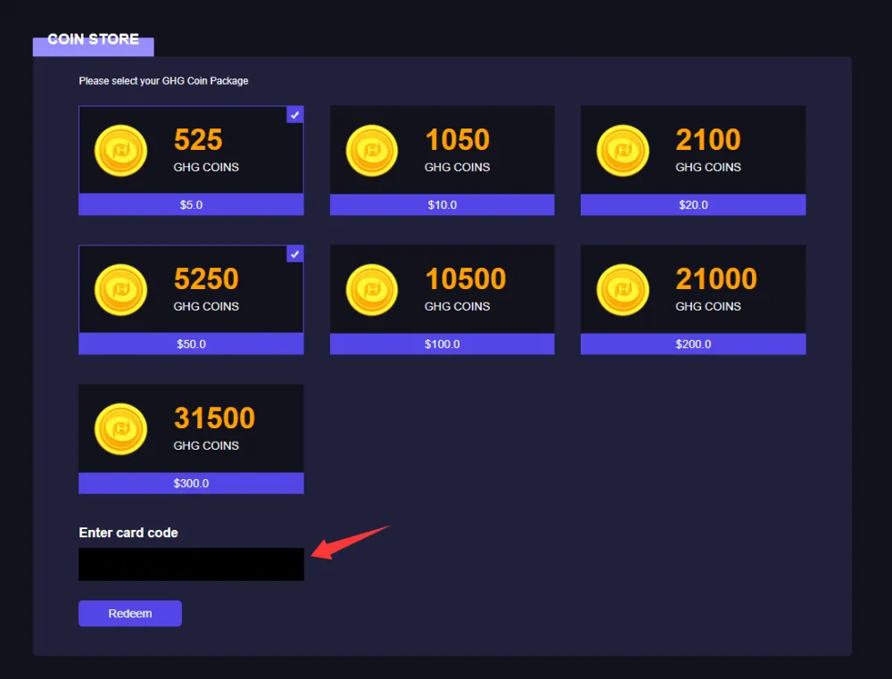Click the coin icon in 5250 package

tap(120, 289)
